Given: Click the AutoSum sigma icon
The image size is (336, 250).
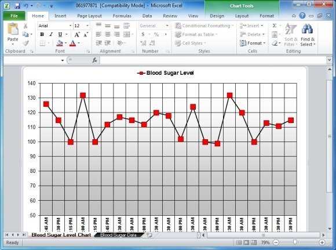Looking at the screenshot, I should [x=274, y=26].
